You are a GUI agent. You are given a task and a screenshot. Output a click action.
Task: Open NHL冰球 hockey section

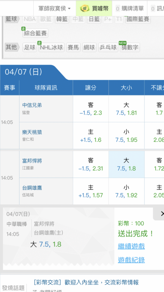(52, 47)
